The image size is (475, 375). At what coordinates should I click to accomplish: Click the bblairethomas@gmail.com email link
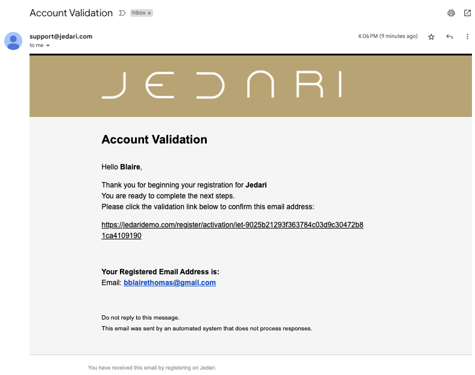[169, 283]
